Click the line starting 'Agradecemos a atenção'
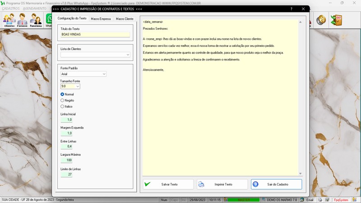 tap(191, 60)
